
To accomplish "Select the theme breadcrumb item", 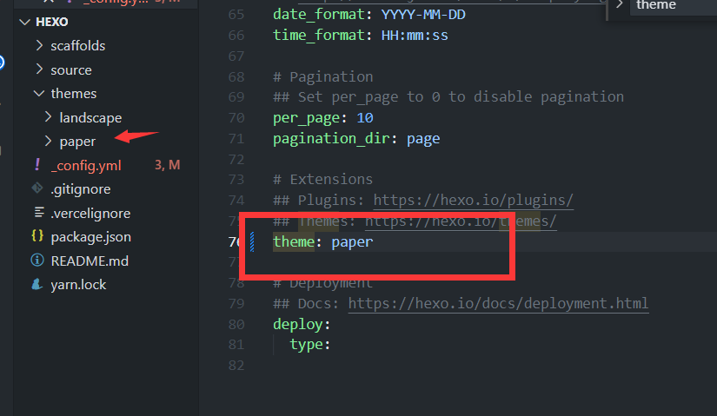I will point(655,5).
